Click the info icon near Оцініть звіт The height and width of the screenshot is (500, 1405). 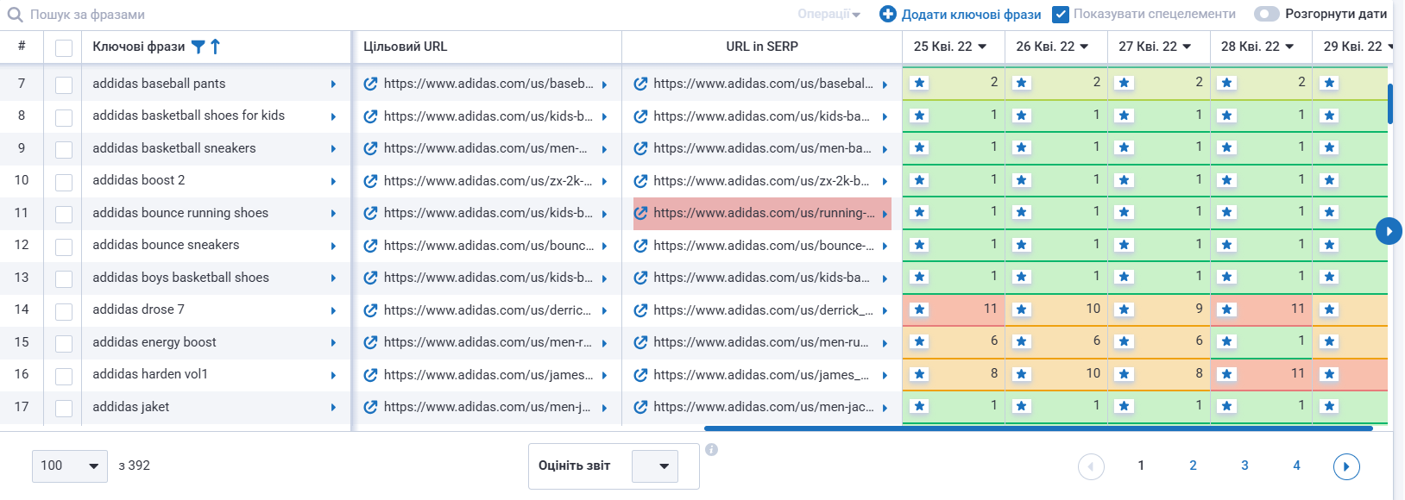click(711, 449)
